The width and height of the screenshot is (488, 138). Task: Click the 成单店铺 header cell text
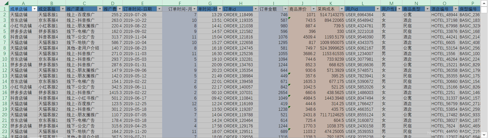point(19,9)
